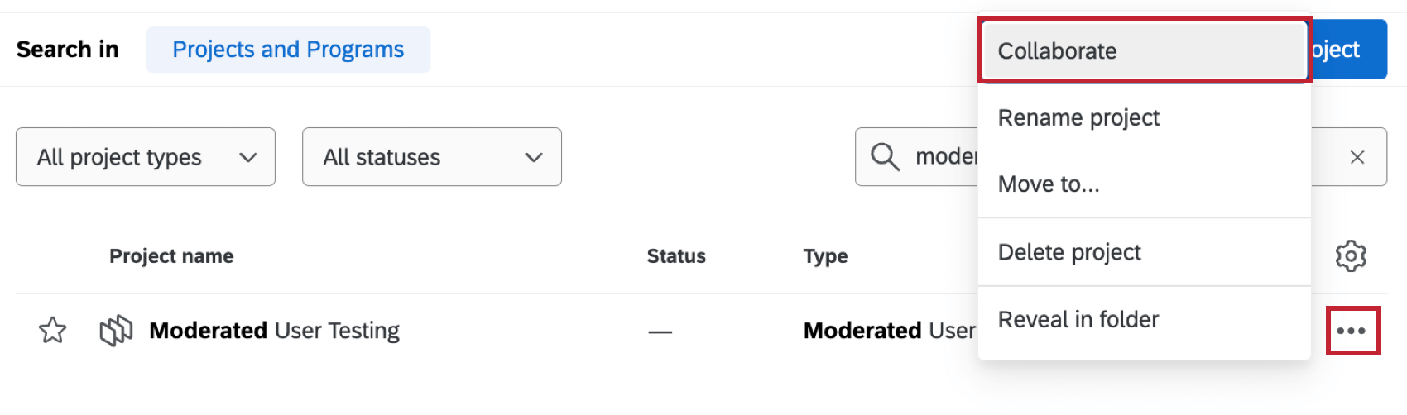Sort by the Project name column header
The image size is (1407, 415).
coord(171,256)
